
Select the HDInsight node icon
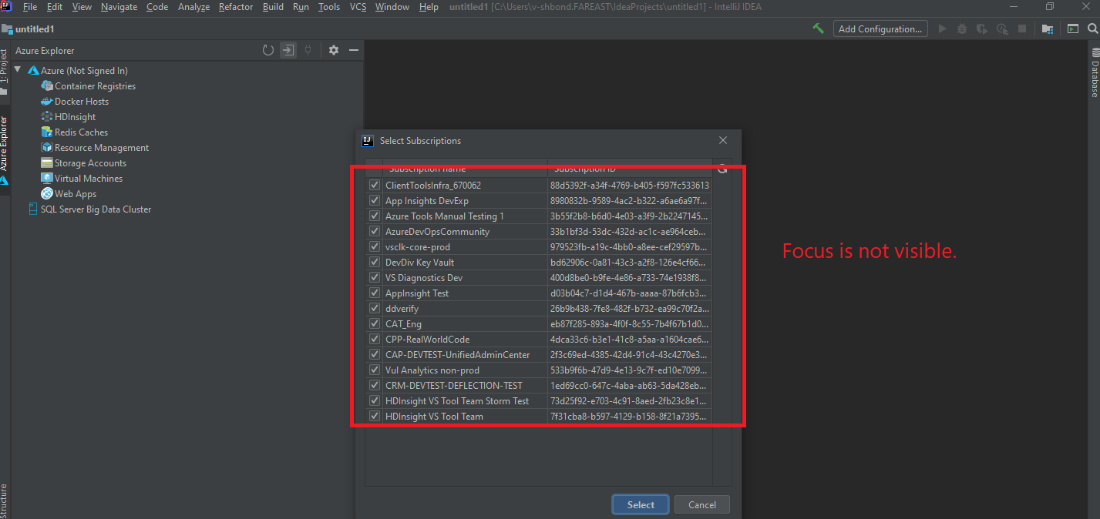[x=48, y=116]
